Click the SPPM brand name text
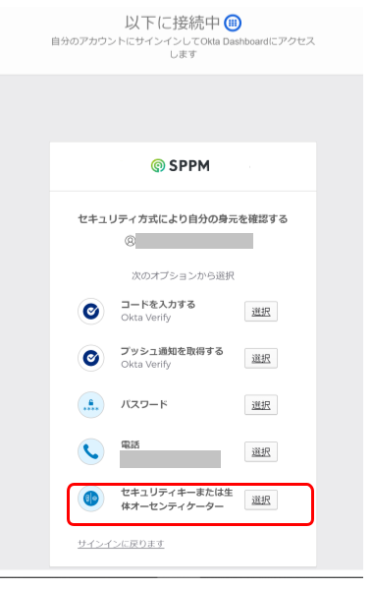 point(189,165)
